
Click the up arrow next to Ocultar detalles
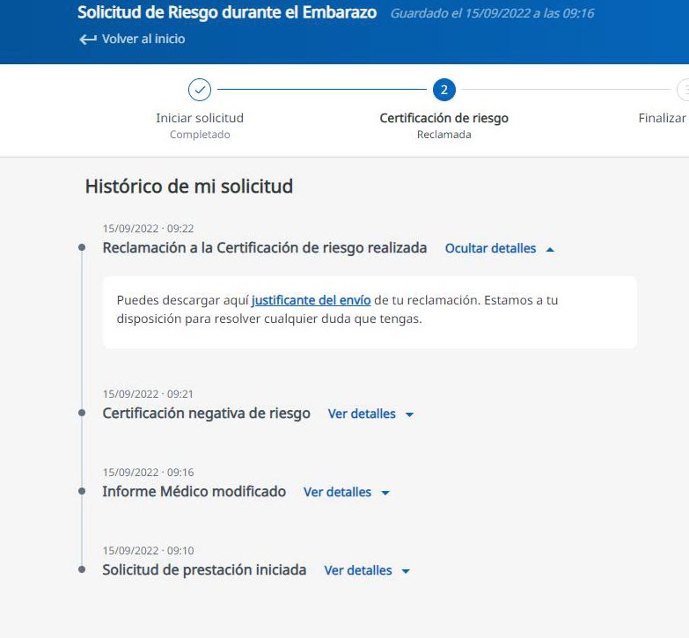tap(550, 250)
